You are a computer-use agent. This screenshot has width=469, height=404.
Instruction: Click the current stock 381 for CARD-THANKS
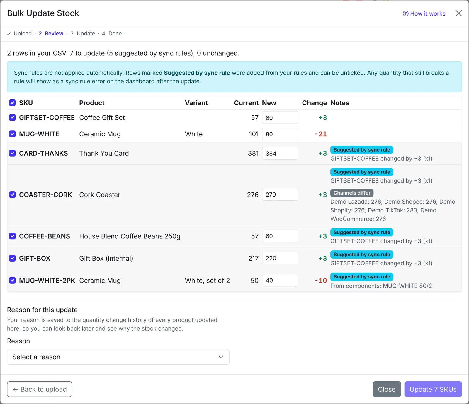click(x=253, y=153)
